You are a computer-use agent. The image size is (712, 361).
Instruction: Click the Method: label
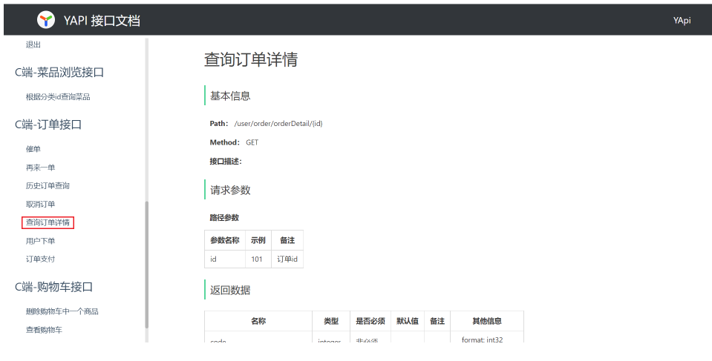225,142
